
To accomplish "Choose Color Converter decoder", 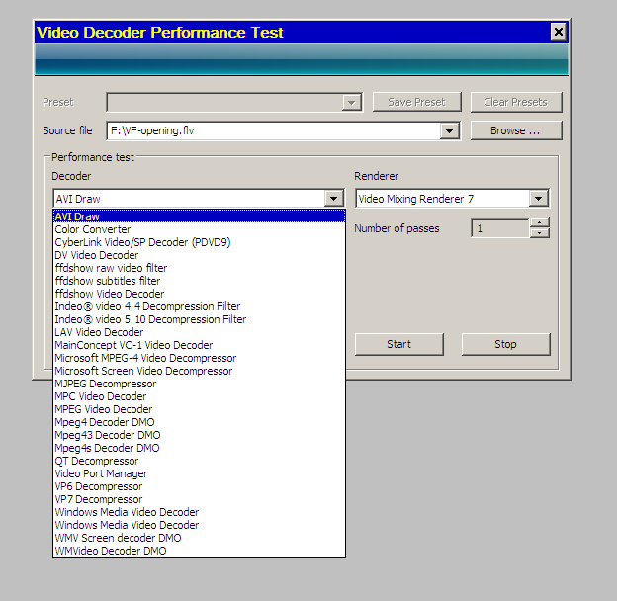I will click(x=199, y=229).
